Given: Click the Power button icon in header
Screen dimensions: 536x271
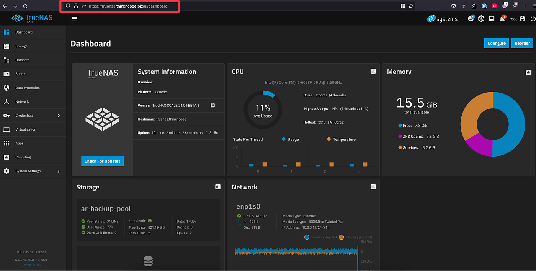Looking at the screenshot, I should 533,18.
